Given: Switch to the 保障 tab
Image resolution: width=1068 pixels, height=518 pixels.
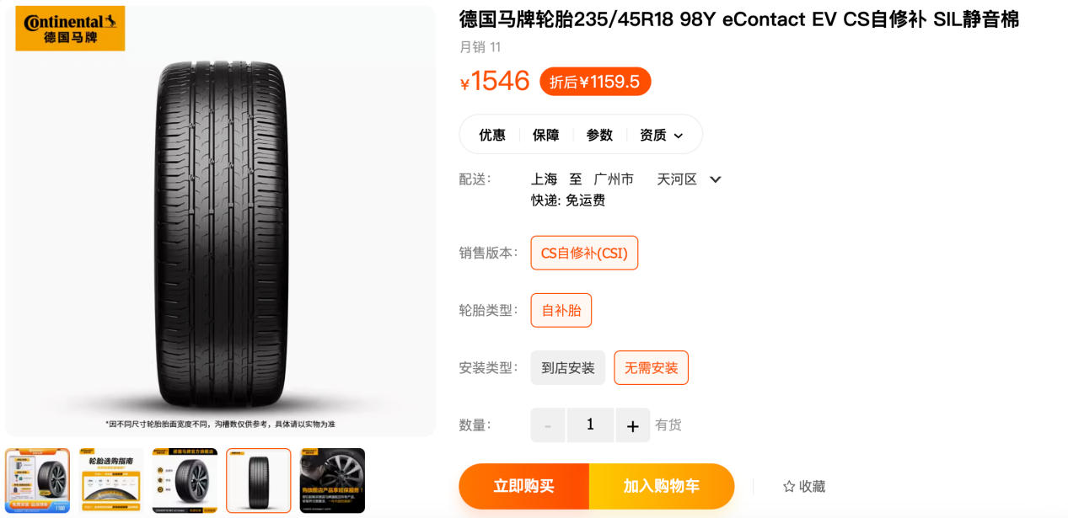Looking at the screenshot, I should pyautogui.click(x=546, y=135).
